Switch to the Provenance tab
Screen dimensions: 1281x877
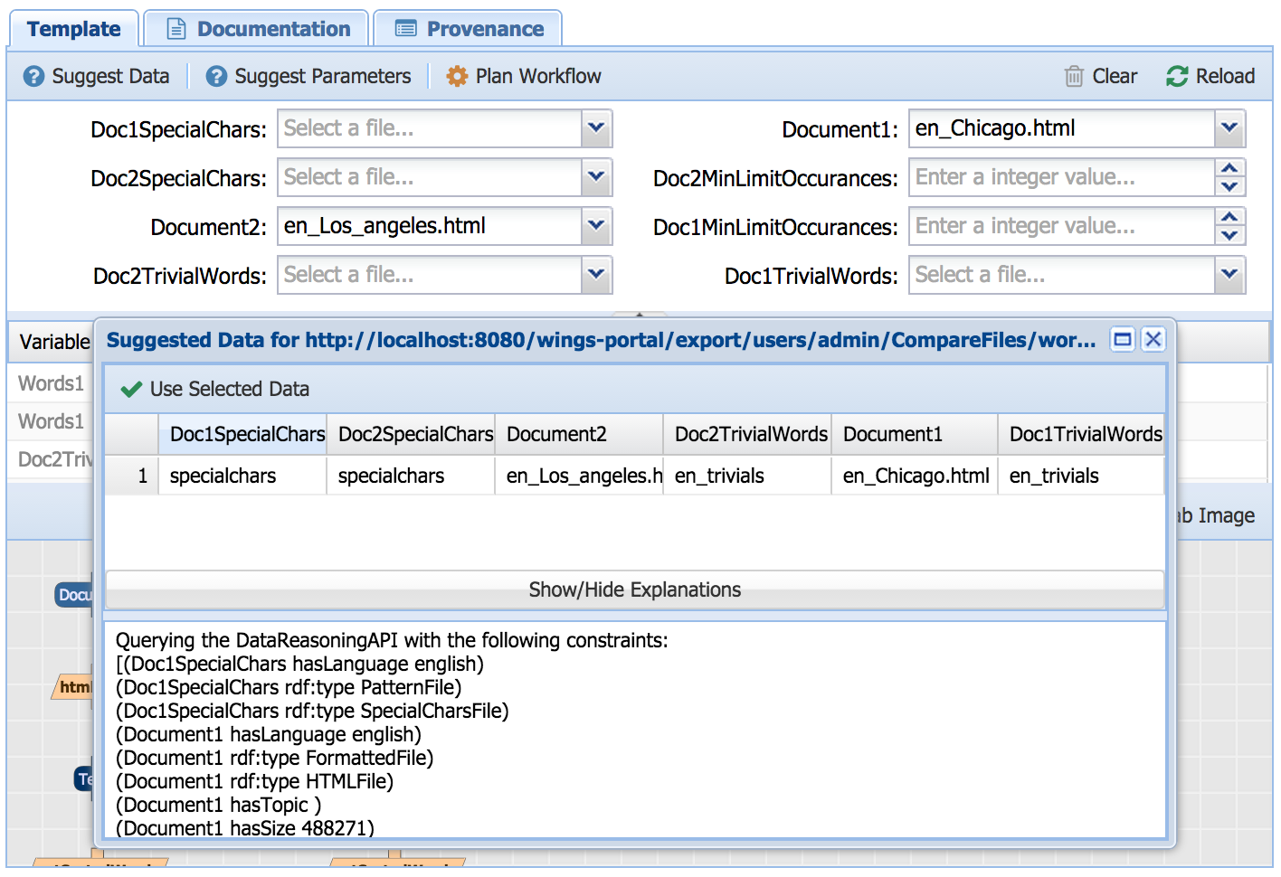469,29
